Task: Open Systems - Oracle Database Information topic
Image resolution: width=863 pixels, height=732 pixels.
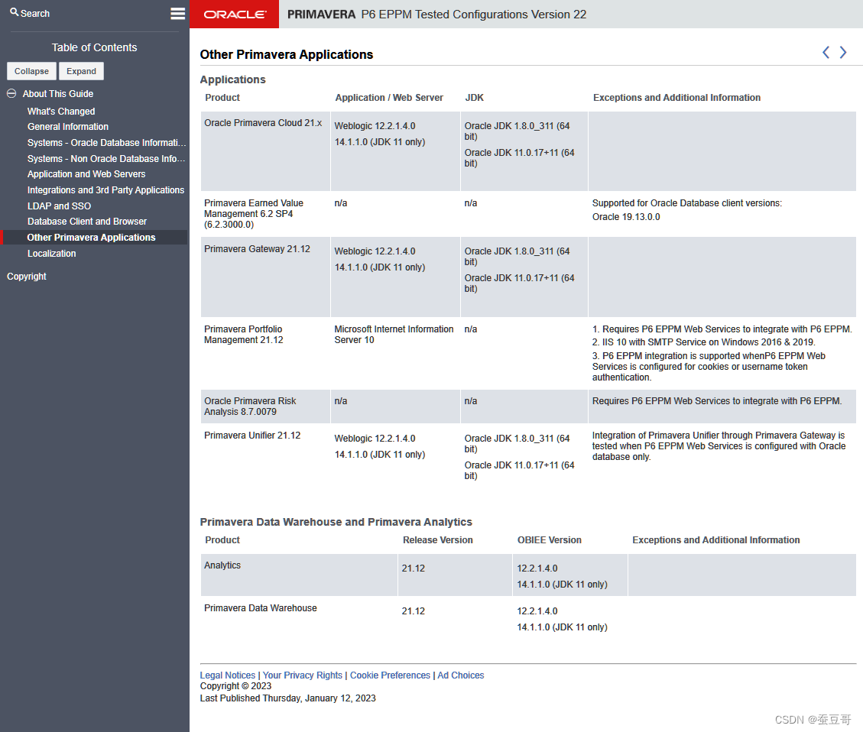Action: (x=107, y=142)
